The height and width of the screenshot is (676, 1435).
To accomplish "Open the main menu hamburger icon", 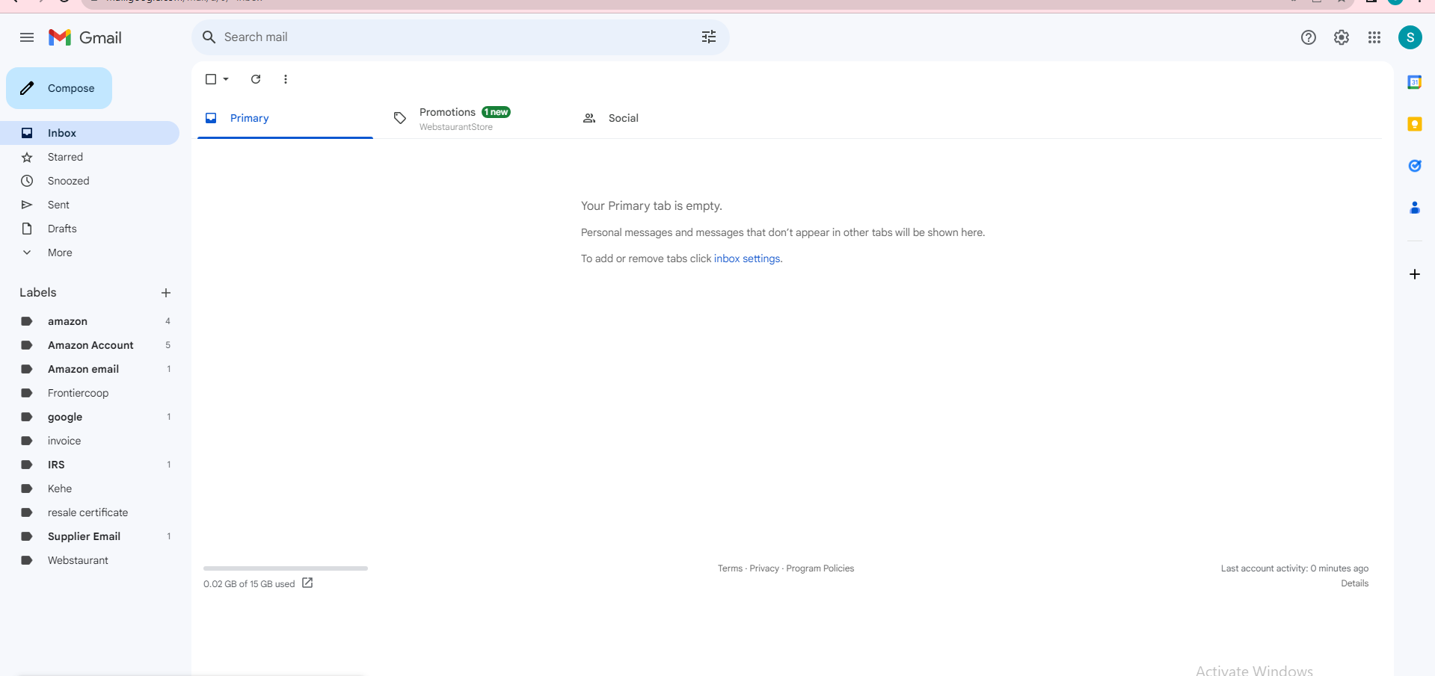I will pyautogui.click(x=27, y=37).
